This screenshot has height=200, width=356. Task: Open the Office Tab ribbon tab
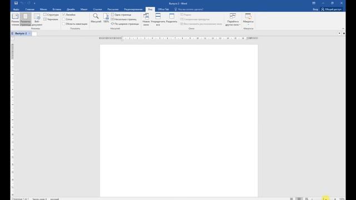pos(163,9)
